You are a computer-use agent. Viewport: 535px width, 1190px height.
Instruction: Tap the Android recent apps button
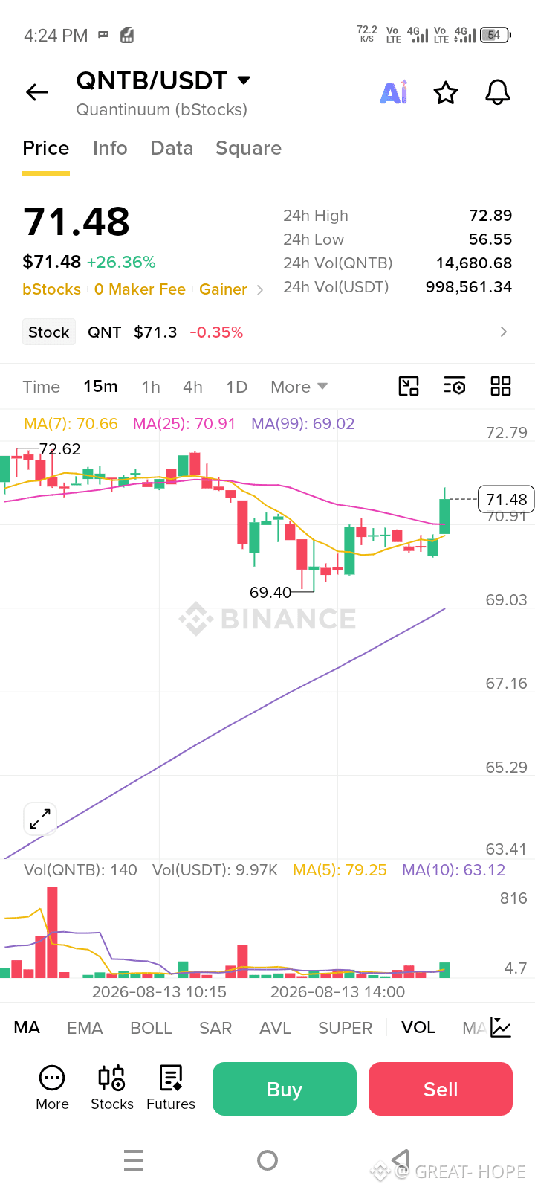coord(134,1160)
